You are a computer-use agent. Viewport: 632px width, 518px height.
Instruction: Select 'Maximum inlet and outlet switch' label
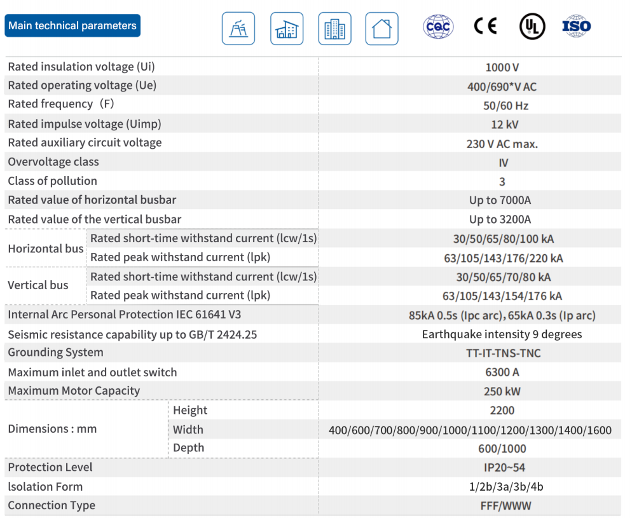(x=92, y=372)
